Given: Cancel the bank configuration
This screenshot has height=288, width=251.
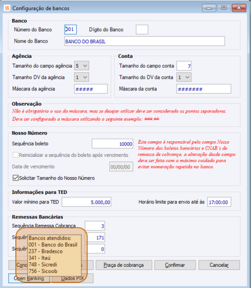Looking at the screenshot, I should 219,265.
